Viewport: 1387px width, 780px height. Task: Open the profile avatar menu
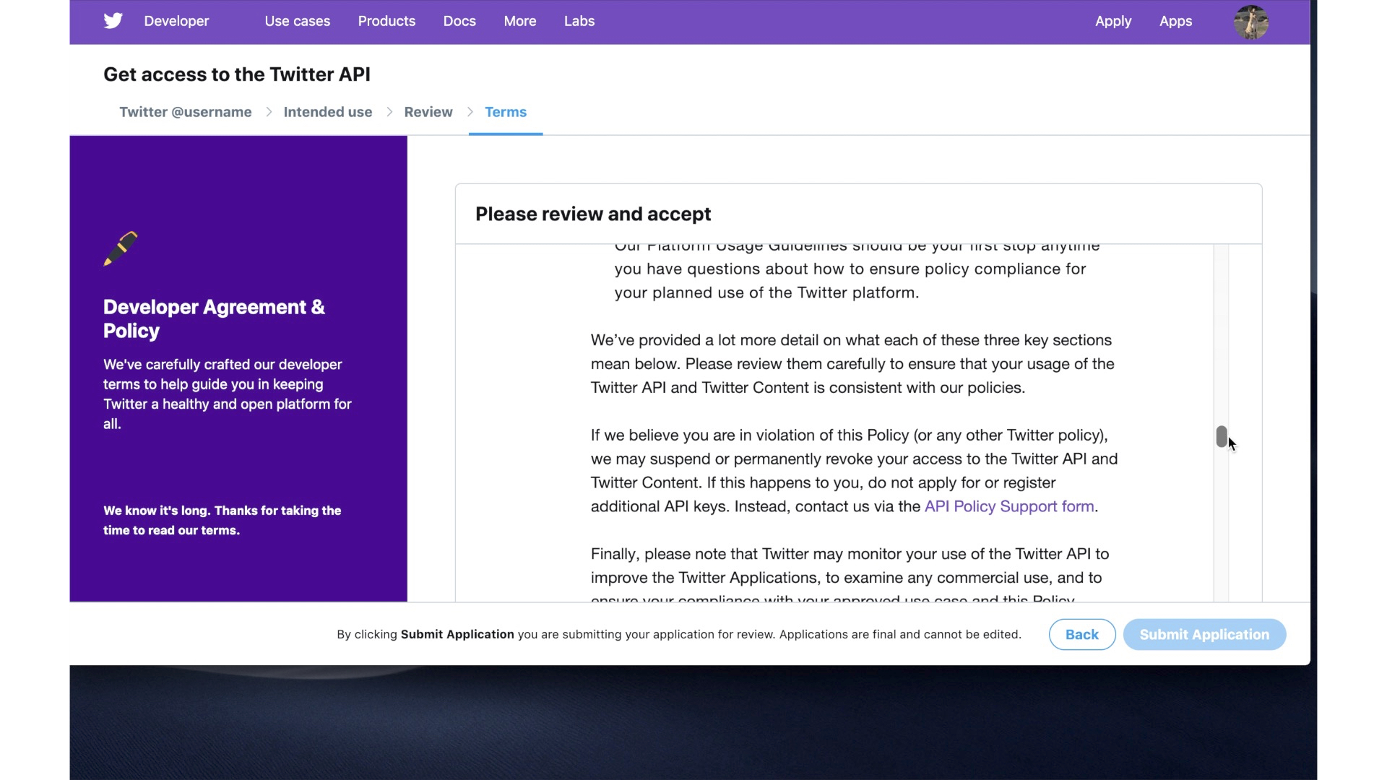tap(1251, 22)
